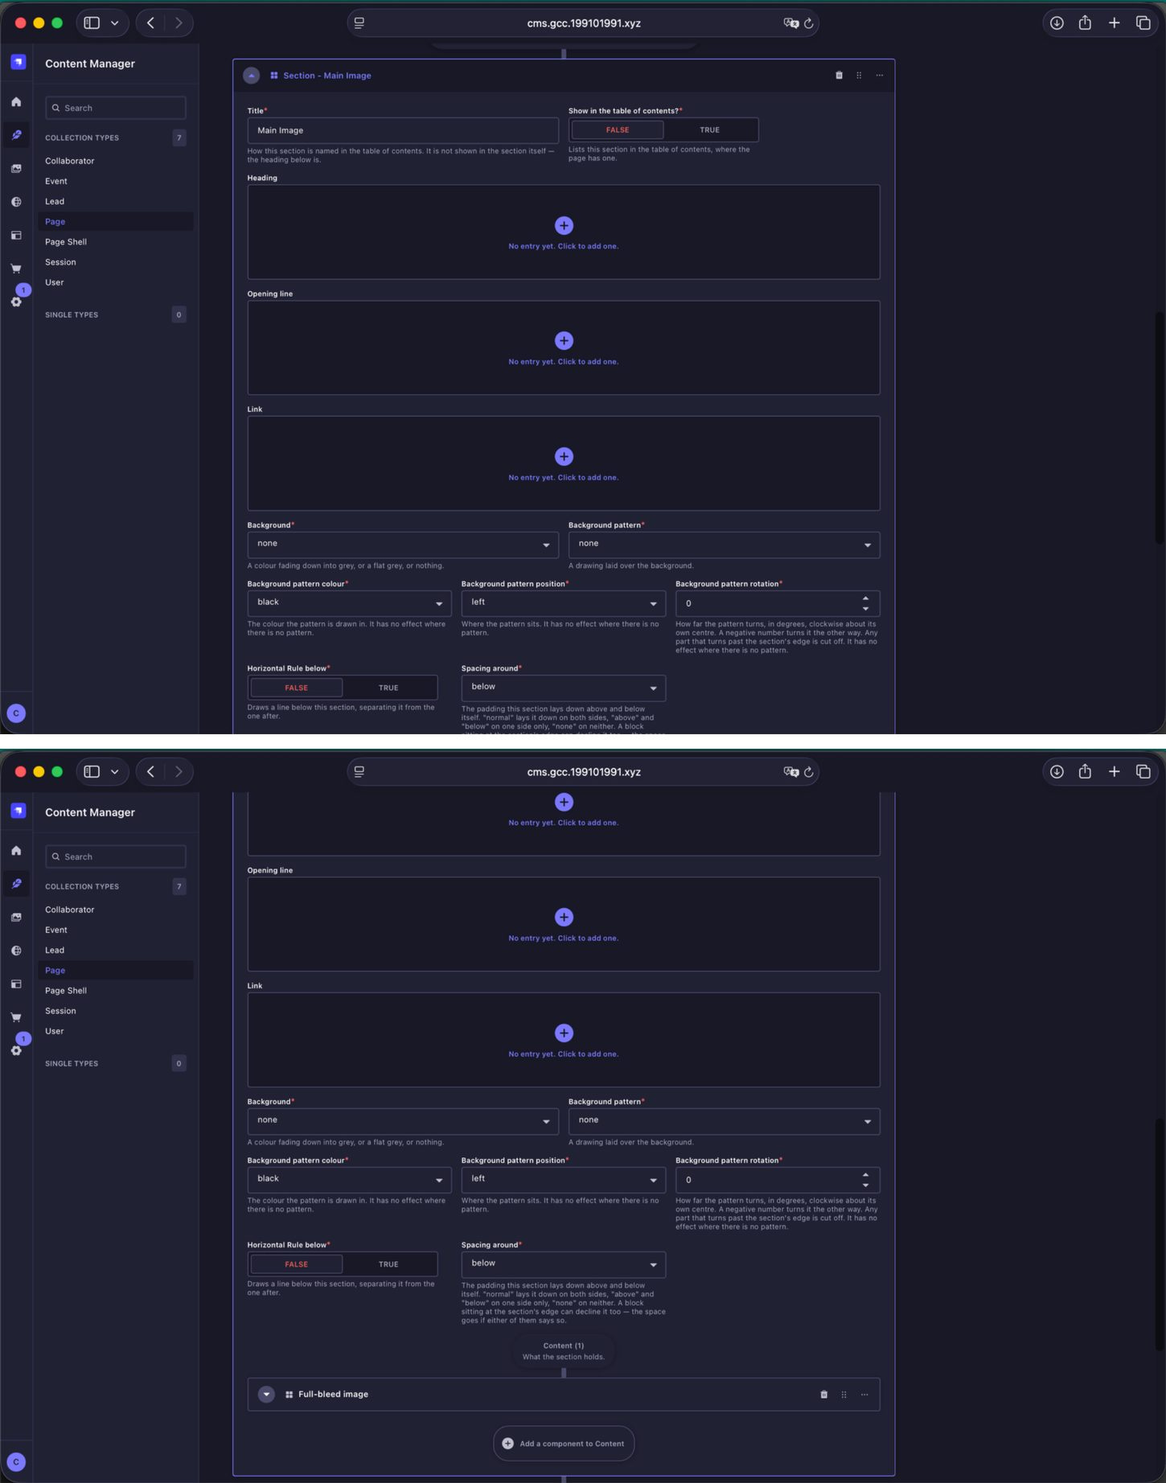This screenshot has width=1166, height=1483.
Task: Show tab overview in the bottom Safari window
Action: (x=1143, y=772)
